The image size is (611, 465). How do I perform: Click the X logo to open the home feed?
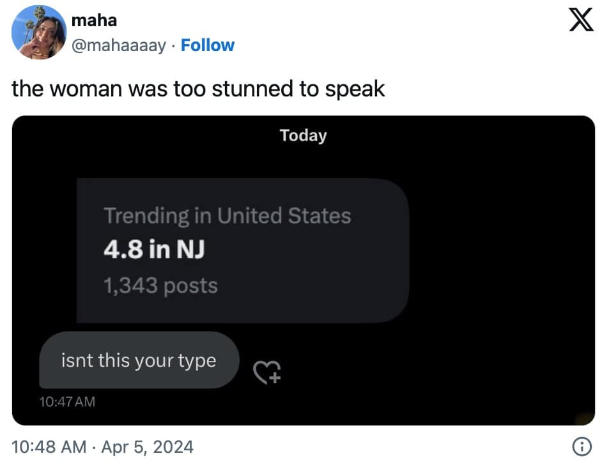[x=581, y=20]
